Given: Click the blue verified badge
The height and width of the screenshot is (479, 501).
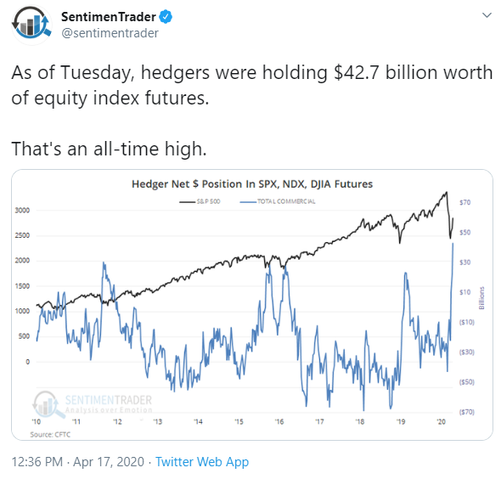Looking at the screenshot, I should pos(166,17).
